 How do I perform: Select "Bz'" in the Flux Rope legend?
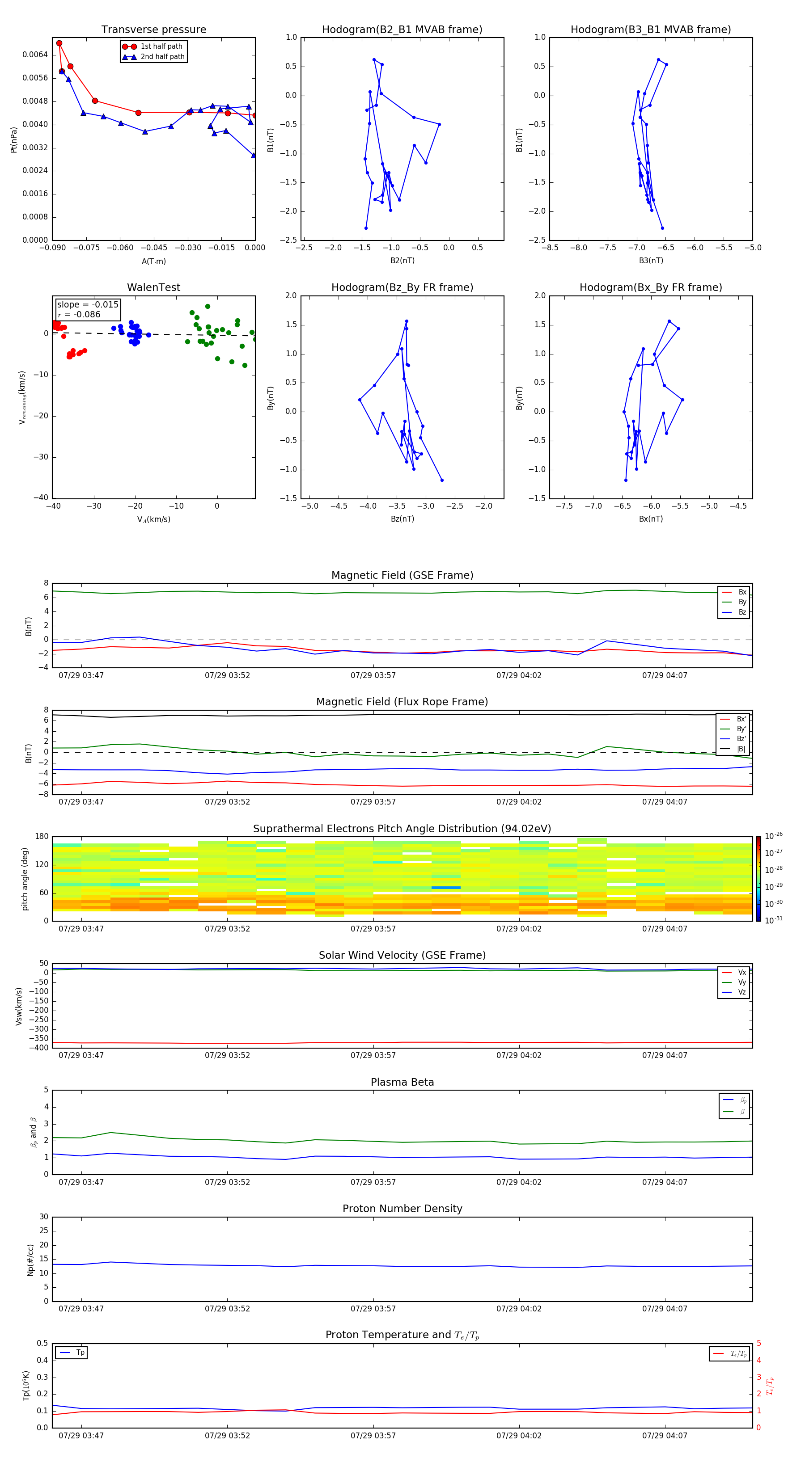tap(733, 739)
